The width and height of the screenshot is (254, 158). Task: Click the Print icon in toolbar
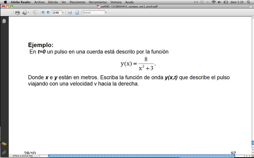(x=17, y=13)
